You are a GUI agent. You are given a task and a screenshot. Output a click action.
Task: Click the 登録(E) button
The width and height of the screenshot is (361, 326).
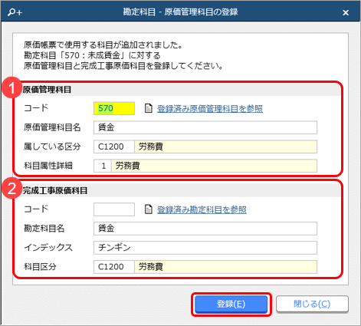pyautogui.click(x=231, y=305)
